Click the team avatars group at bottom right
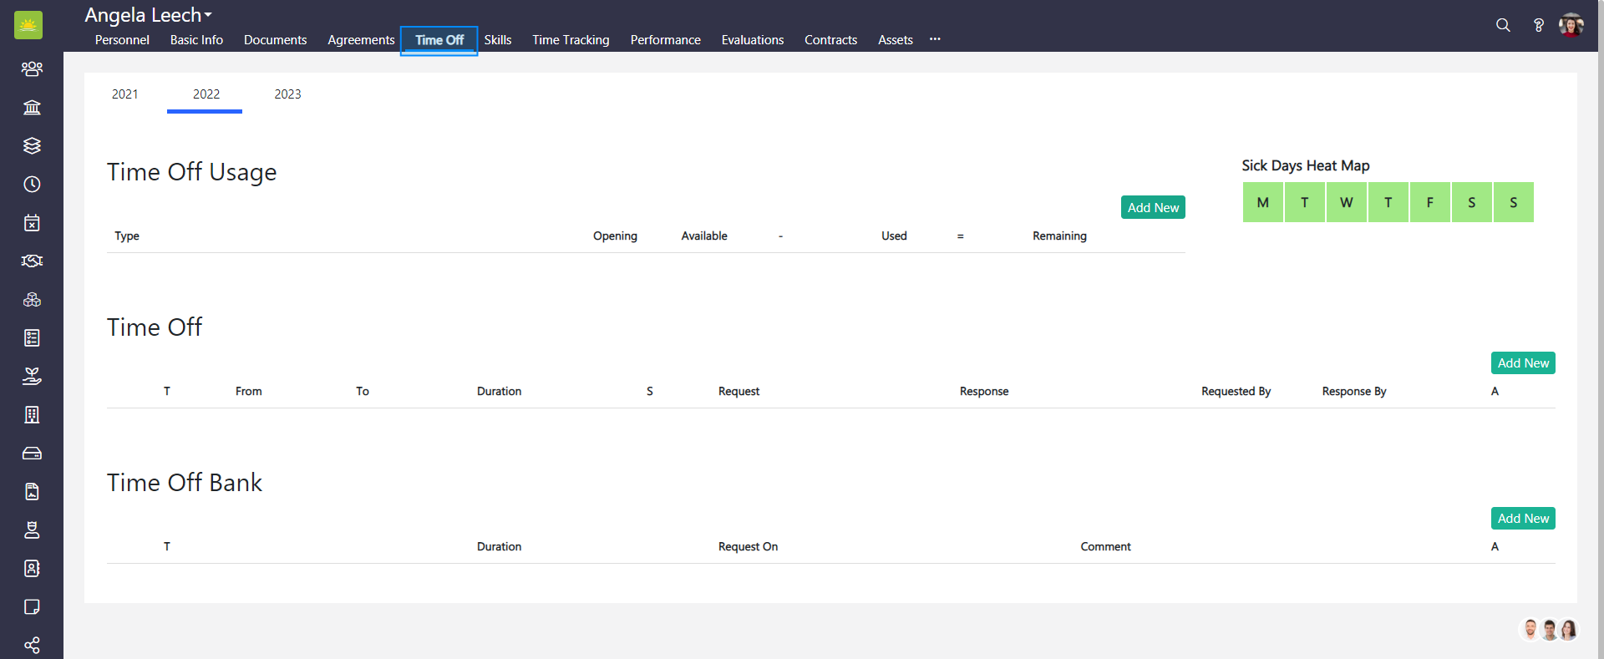Image resolution: width=1604 pixels, height=659 pixels. 1549,629
